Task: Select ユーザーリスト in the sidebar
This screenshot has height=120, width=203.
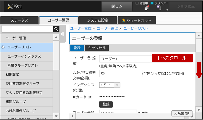Action: tap(27, 47)
